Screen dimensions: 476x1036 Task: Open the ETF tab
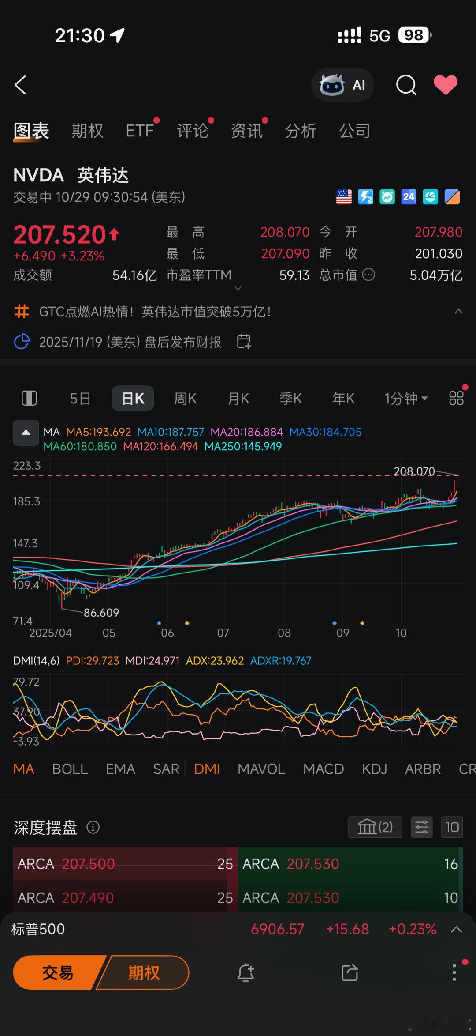[x=140, y=131]
